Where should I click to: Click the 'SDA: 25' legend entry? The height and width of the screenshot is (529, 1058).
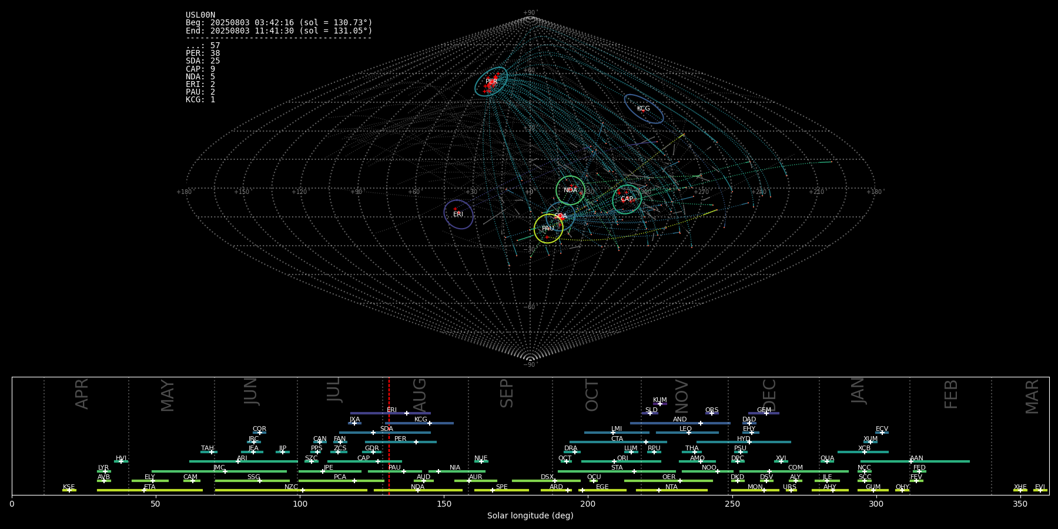203,61
